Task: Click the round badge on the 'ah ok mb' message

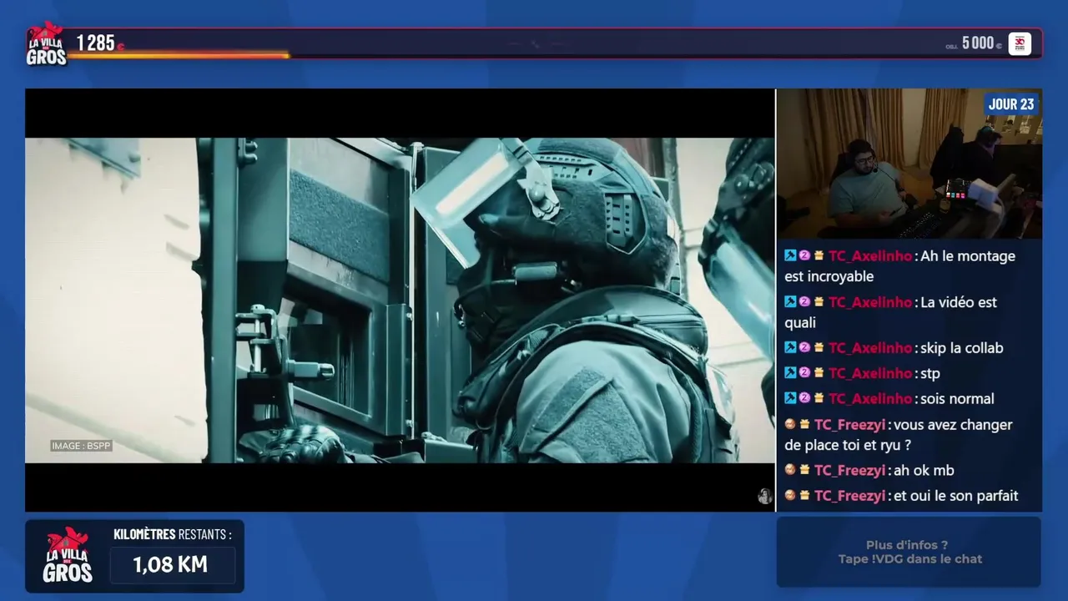Action: (790, 470)
